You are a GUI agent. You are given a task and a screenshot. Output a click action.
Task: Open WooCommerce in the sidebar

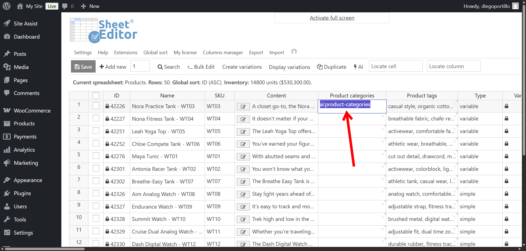[32, 111]
